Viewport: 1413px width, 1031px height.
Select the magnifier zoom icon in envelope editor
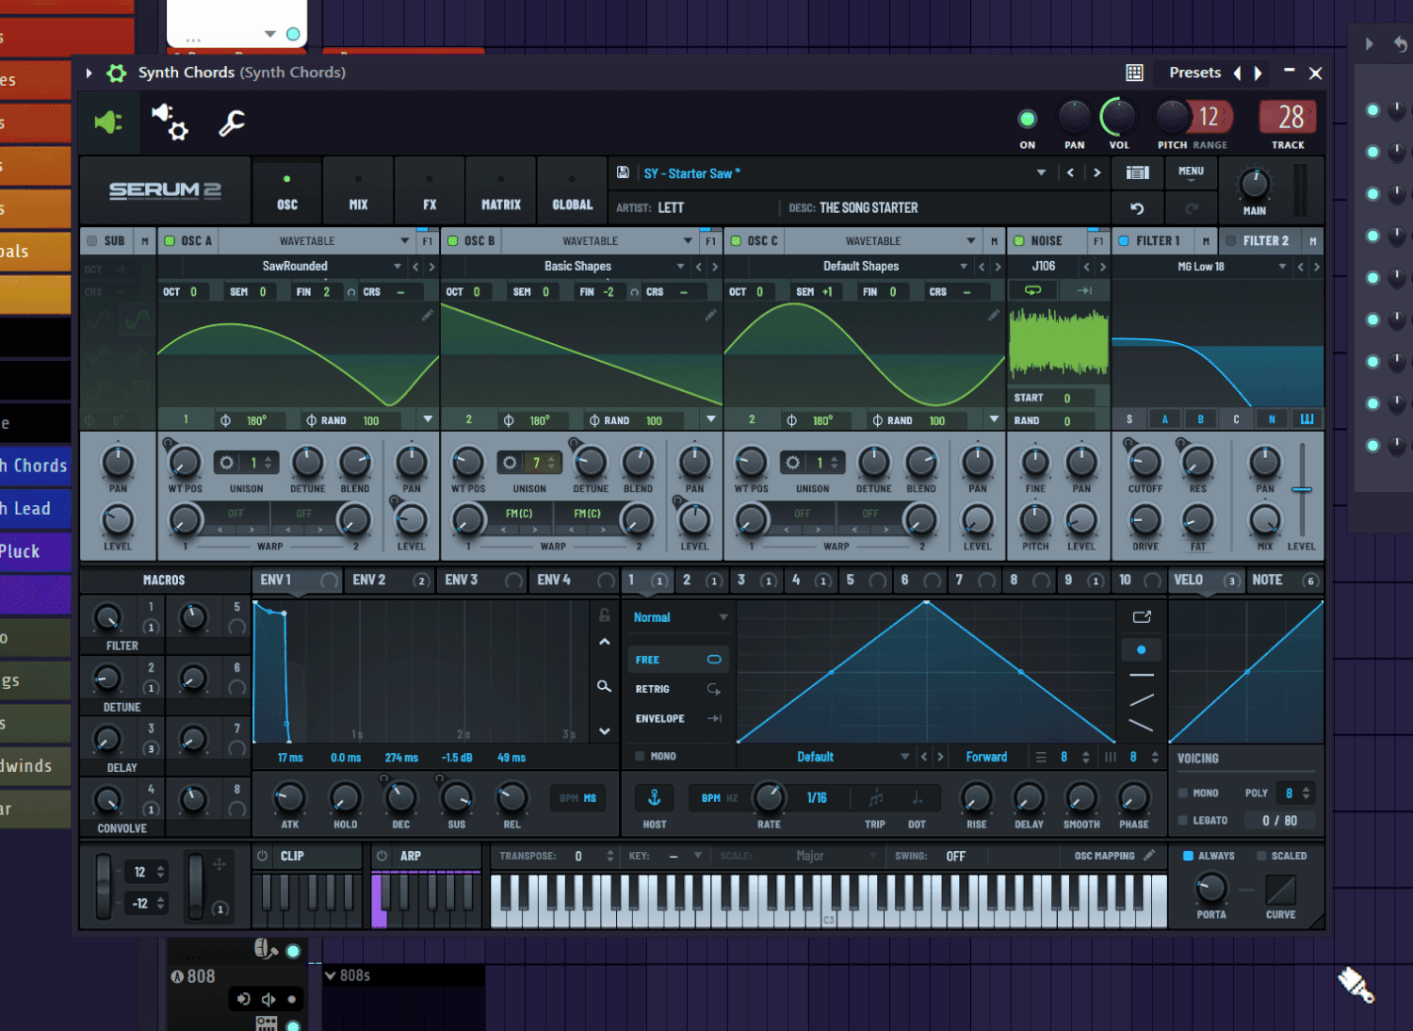point(604,686)
